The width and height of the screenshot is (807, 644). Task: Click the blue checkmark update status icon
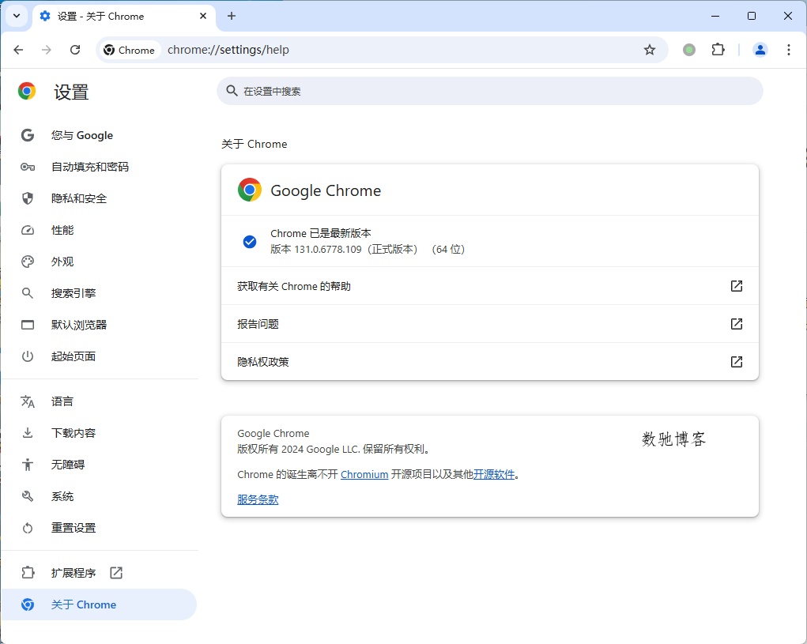250,242
